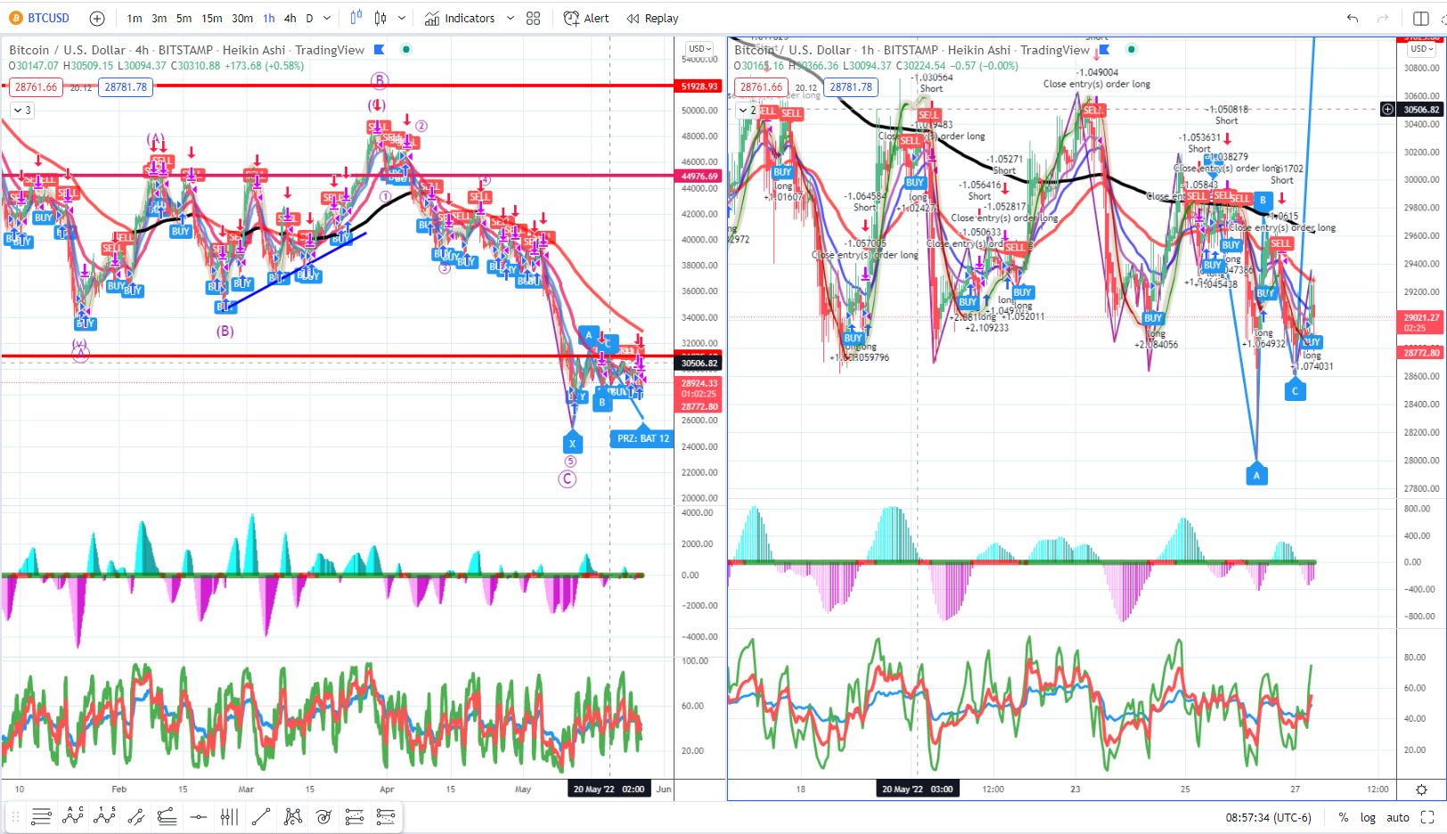This screenshot has height=834, width=1447.
Task: Select the D daily timeframe
Action: 310,18
